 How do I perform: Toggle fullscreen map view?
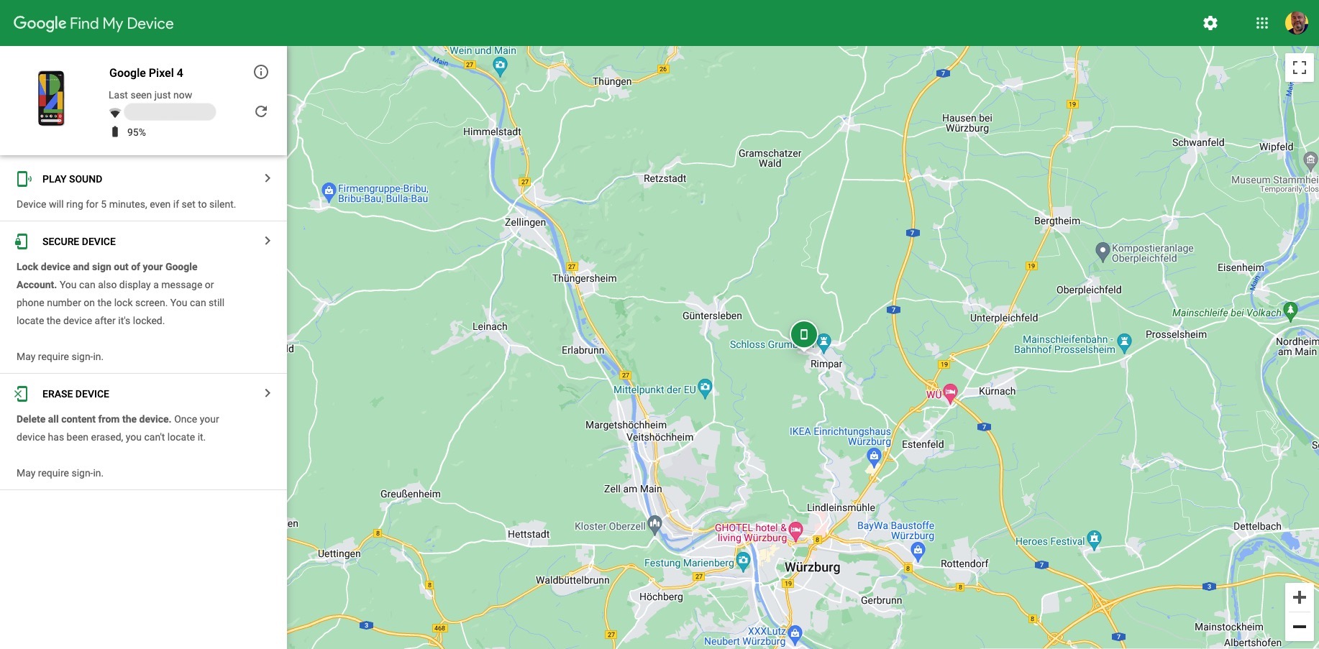click(1300, 68)
